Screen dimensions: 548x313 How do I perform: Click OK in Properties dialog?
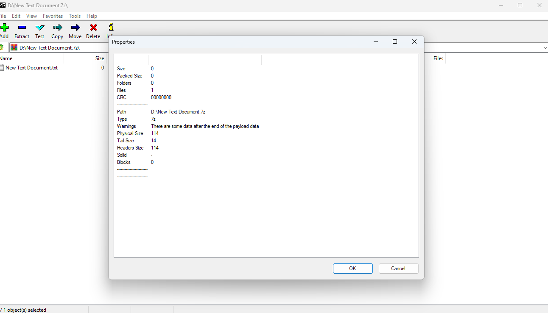(352, 269)
